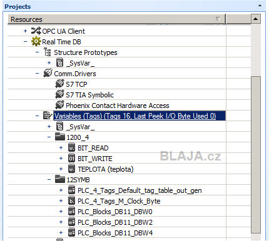Select the Real Time DB item

click(x=61, y=42)
